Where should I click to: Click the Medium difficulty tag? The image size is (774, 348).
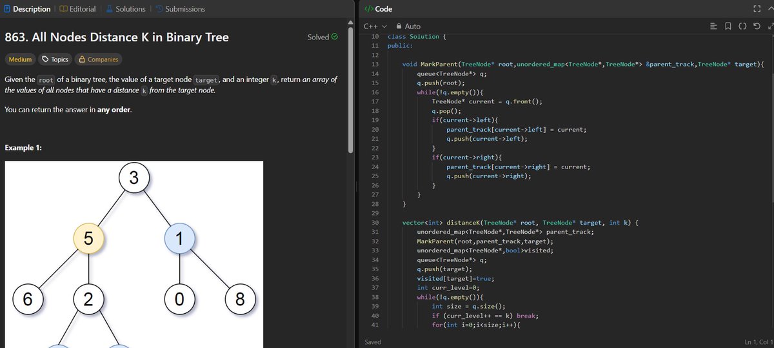pos(20,59)
